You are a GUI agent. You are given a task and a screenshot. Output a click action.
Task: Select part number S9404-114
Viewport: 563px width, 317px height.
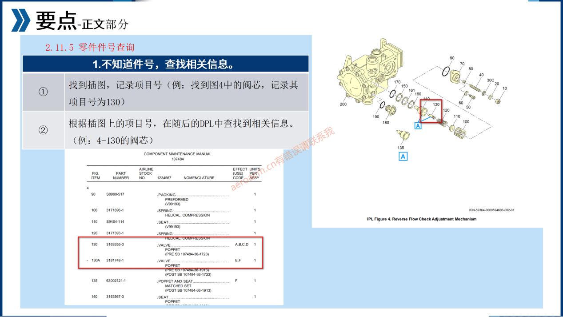click(x=115, y=222)
